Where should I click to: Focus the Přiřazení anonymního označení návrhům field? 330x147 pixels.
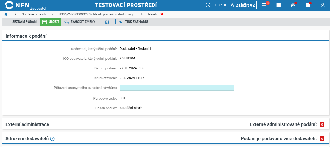(x=177, y=88)
